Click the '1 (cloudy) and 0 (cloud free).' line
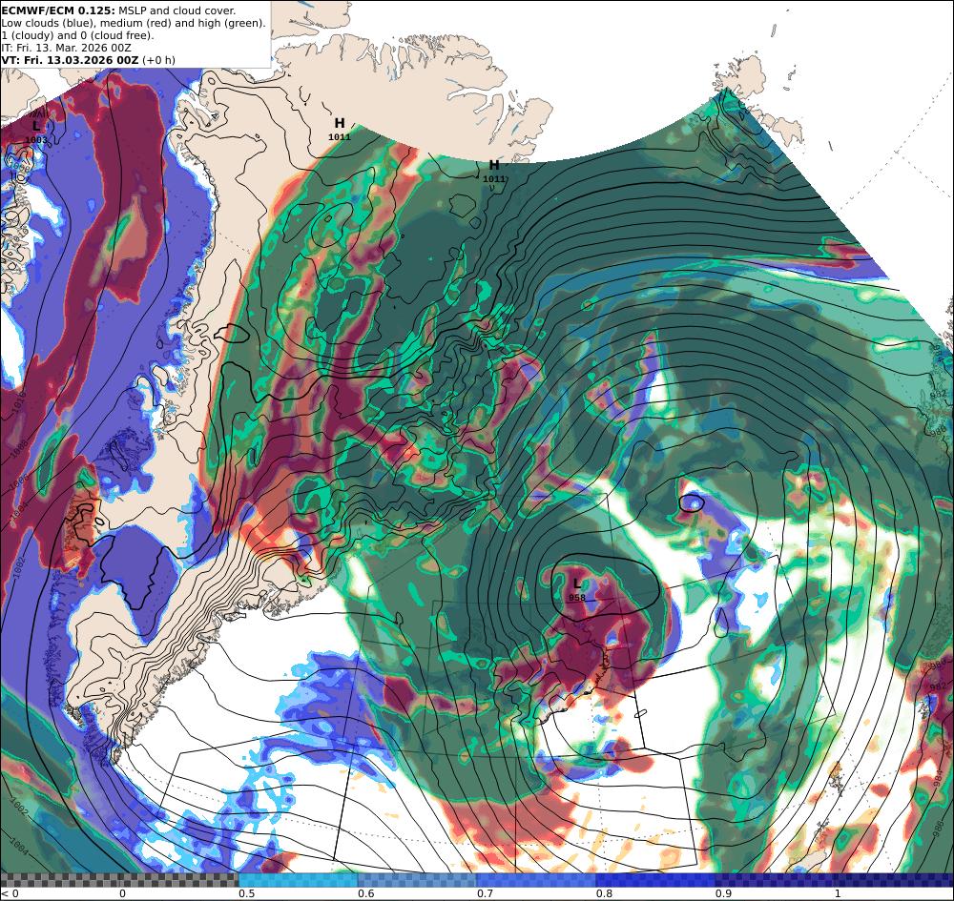This screenshot has height=901, width=954. 78,35
